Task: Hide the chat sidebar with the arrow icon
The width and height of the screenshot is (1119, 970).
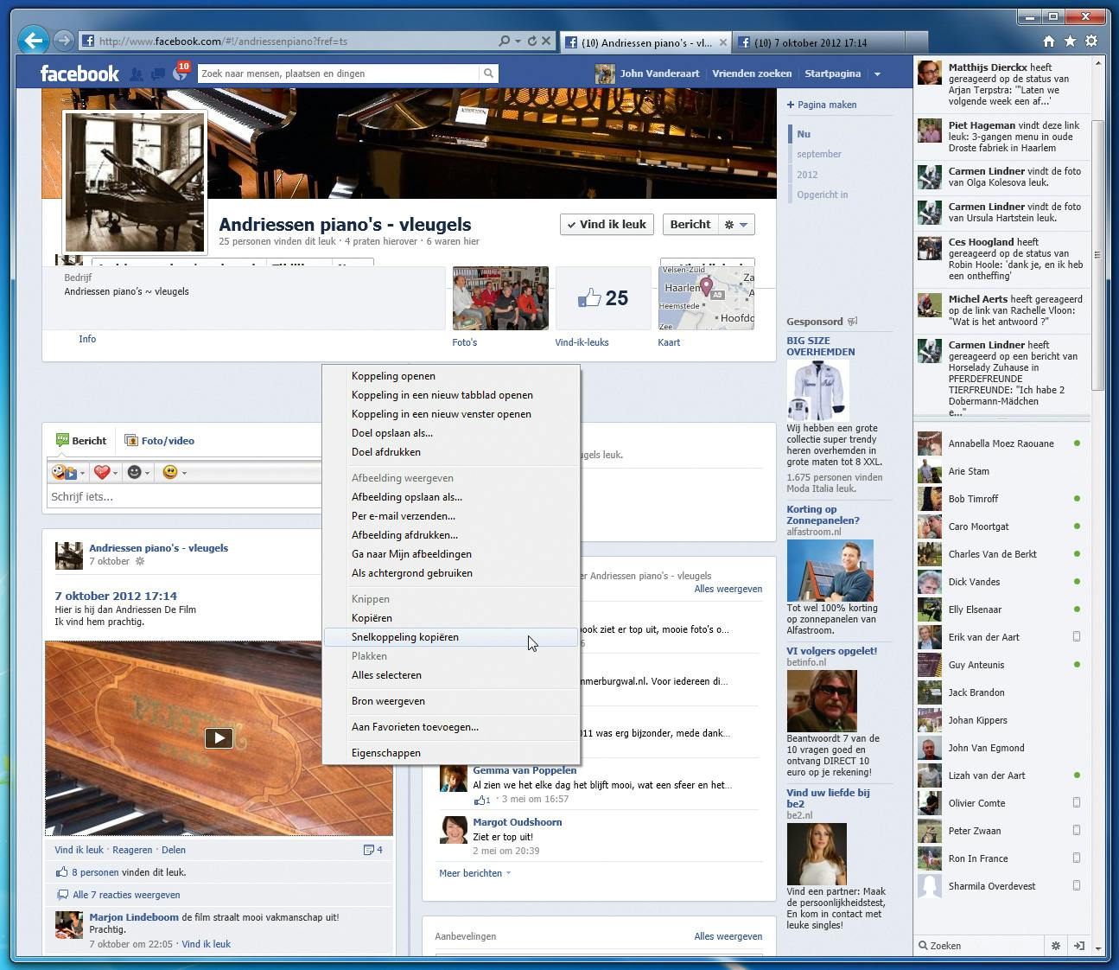Action: [1078, 946]
